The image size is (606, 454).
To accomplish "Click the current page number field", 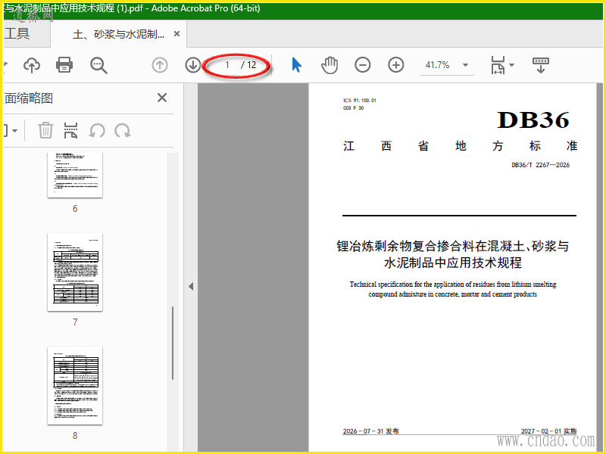I will click(x=228, y=65).
